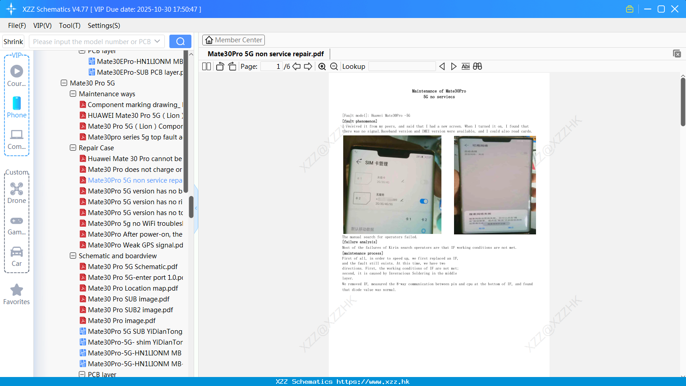Viewport: 686px width, 386px height.
Task: Rotate the page clockwise
Action: [232, 67]
